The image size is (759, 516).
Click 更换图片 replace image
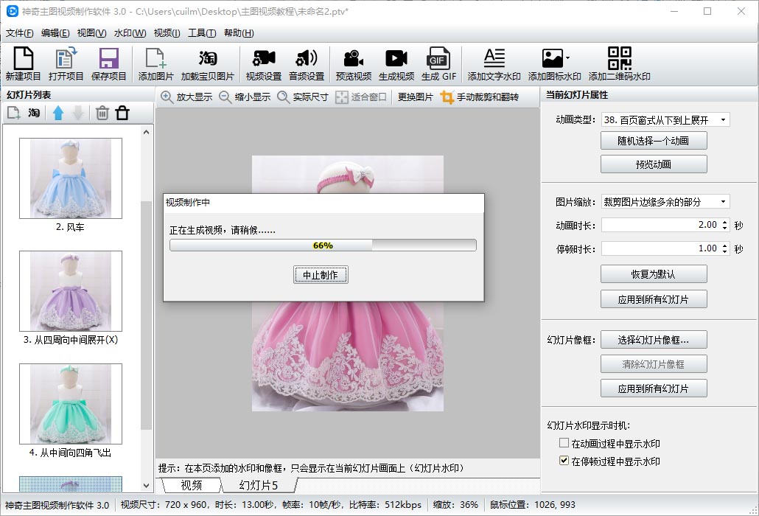[x=416, y=97]
